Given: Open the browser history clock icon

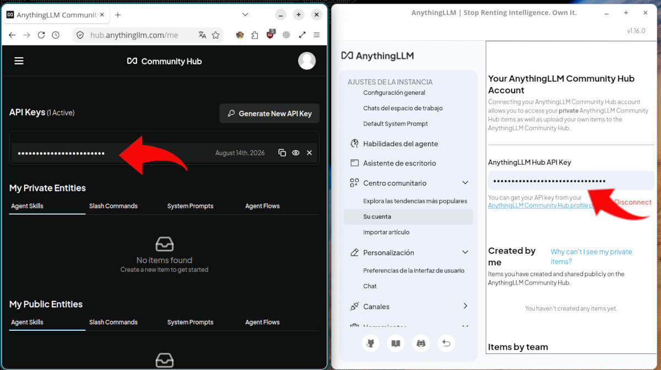Looking at the screenshot, I should 56,35.
